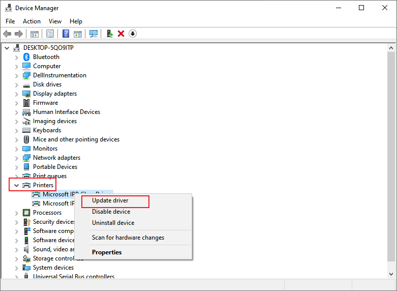Image resolution: width=397 pixels, height=291 pixels.
Task: Click the Forward arrow toolbar icon
Action: (19, 34)
